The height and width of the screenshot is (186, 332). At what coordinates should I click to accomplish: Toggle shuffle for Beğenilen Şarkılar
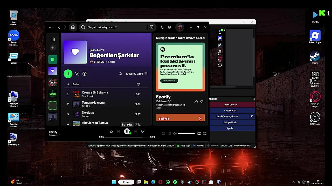click(77, 74)
